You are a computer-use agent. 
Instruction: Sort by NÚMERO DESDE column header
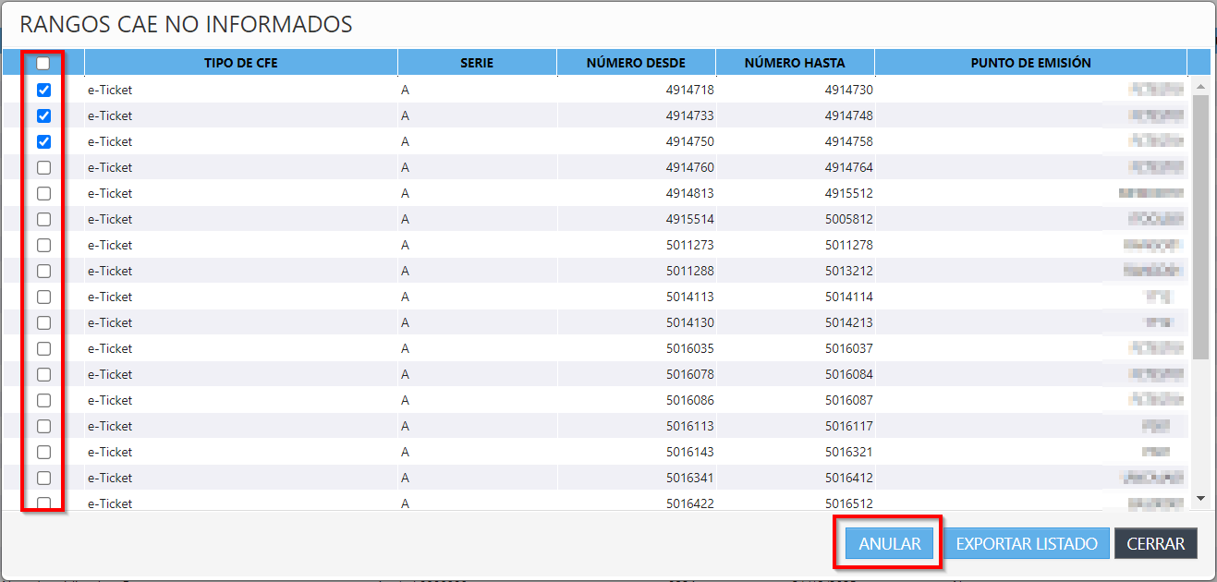[x=636, y=63]
